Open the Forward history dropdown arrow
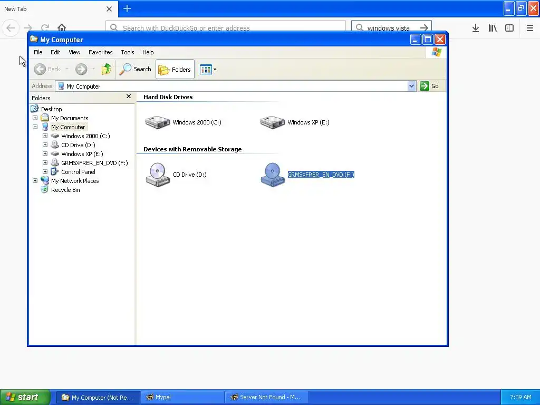The image size is (540, 405). (x=93, y=69)
